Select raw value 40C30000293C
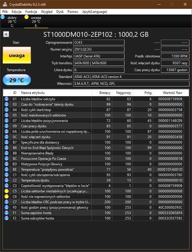Image resolution: width=192 pixels, height=252 pixels. 170,207
